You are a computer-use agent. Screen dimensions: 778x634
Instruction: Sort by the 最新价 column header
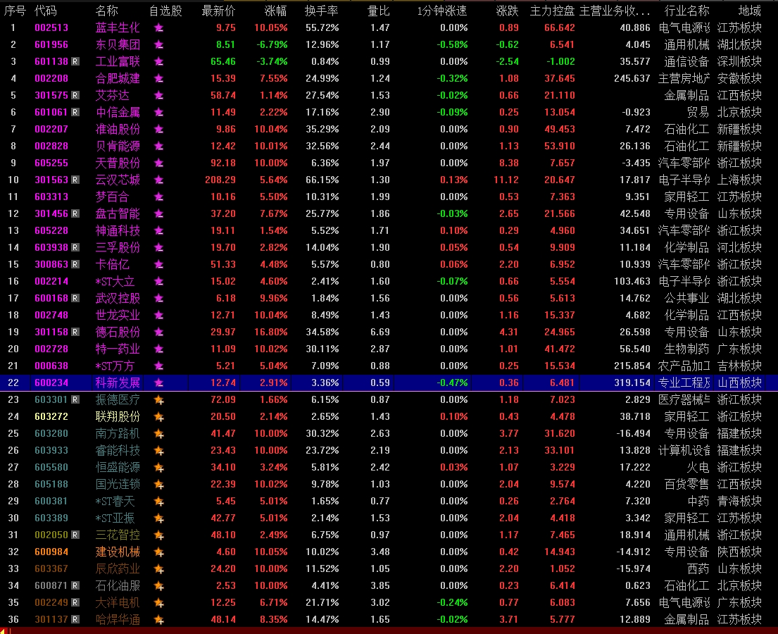click(219, 11)
